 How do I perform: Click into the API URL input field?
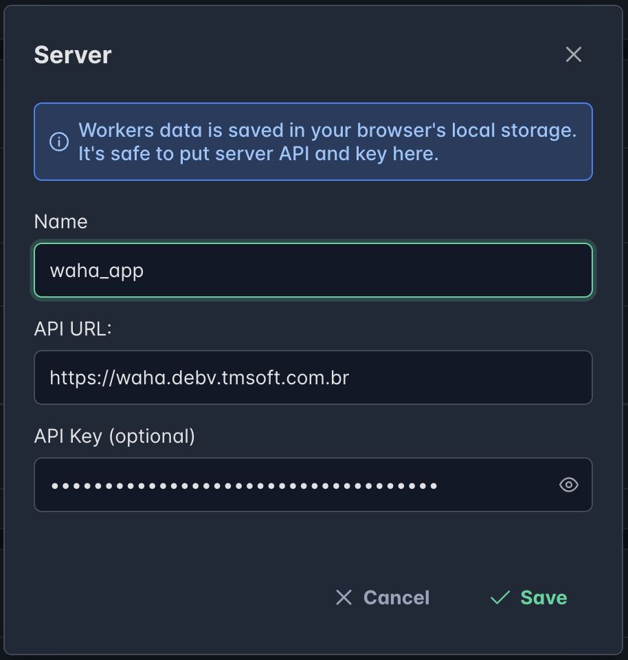pyautogui.click(x=313, y=377)
